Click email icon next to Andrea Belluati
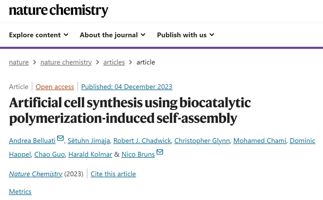 (60, 138)
